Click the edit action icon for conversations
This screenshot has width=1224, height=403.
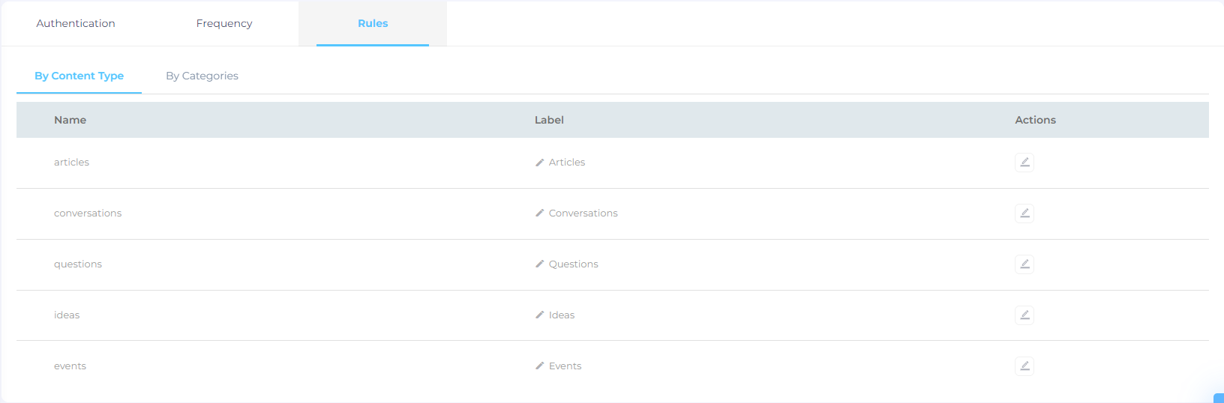pyautogui.click(x=1024, y=213)
